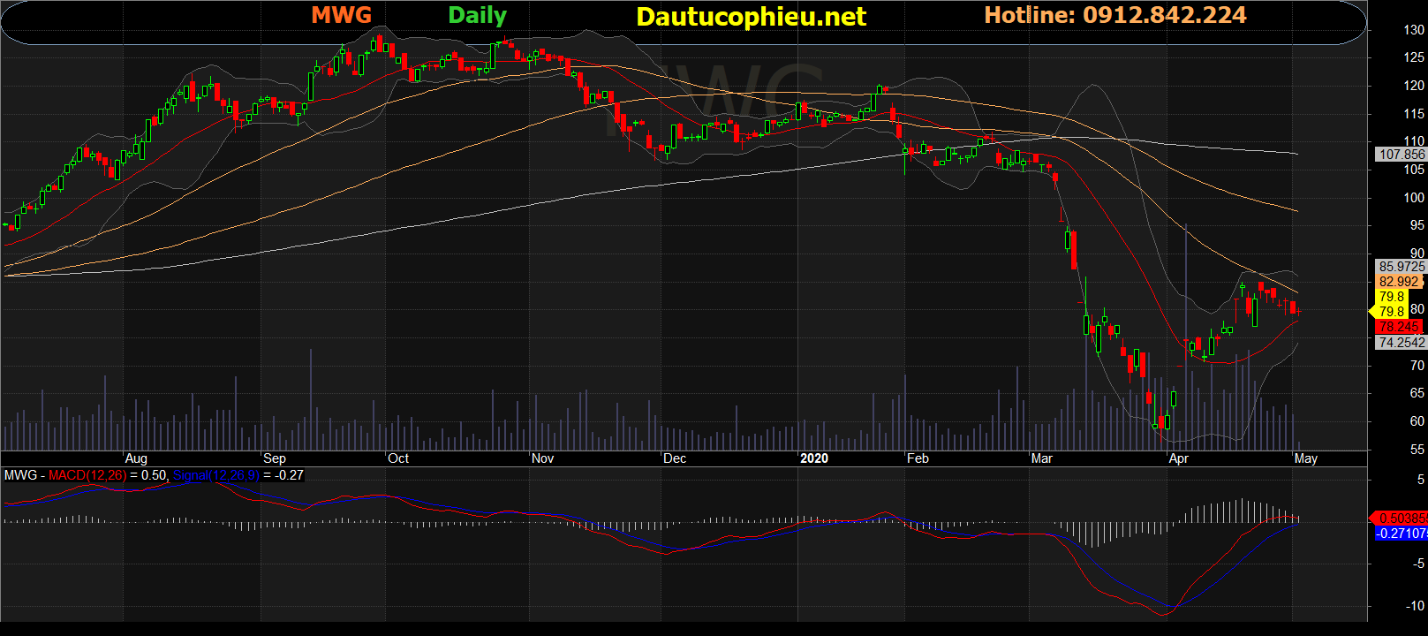The width and height of the screenshot is (1428, 636).
Task: Click the gray 85.9725 Bollinger band label
Action: click(x=1402, y=267)
